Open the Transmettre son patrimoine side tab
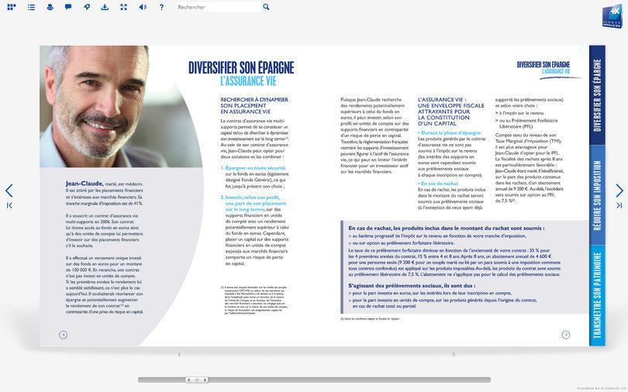The height and width of the screenshot is (392, 628). coord(597,296)
